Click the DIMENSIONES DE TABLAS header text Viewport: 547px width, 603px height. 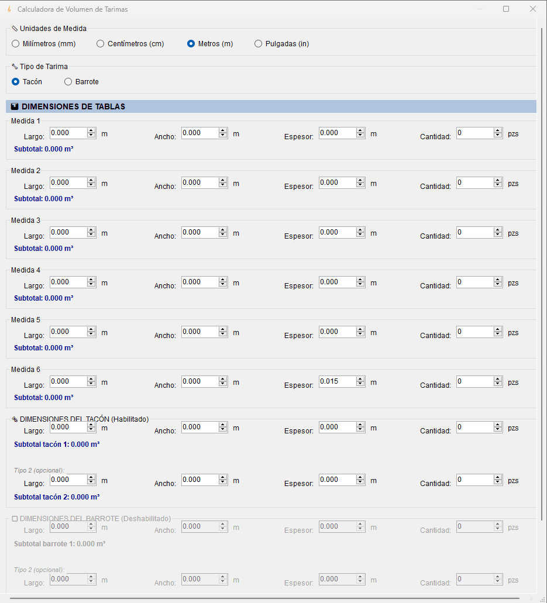pos(74,106)
